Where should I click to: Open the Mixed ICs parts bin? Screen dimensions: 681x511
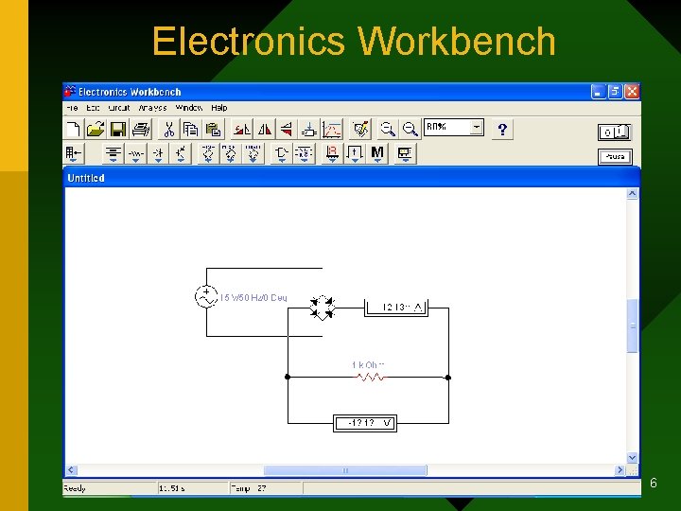point(231,153)
